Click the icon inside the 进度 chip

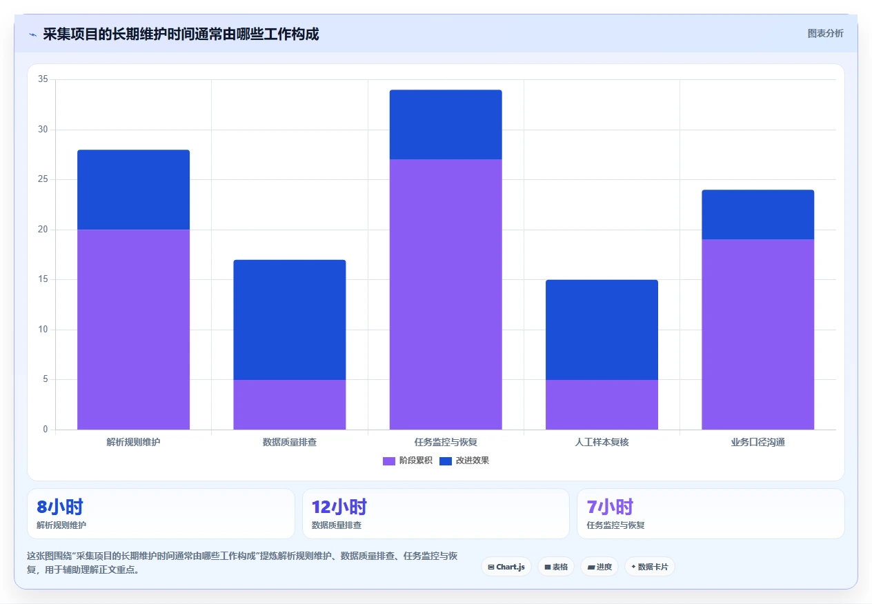(x=591, y=567)
